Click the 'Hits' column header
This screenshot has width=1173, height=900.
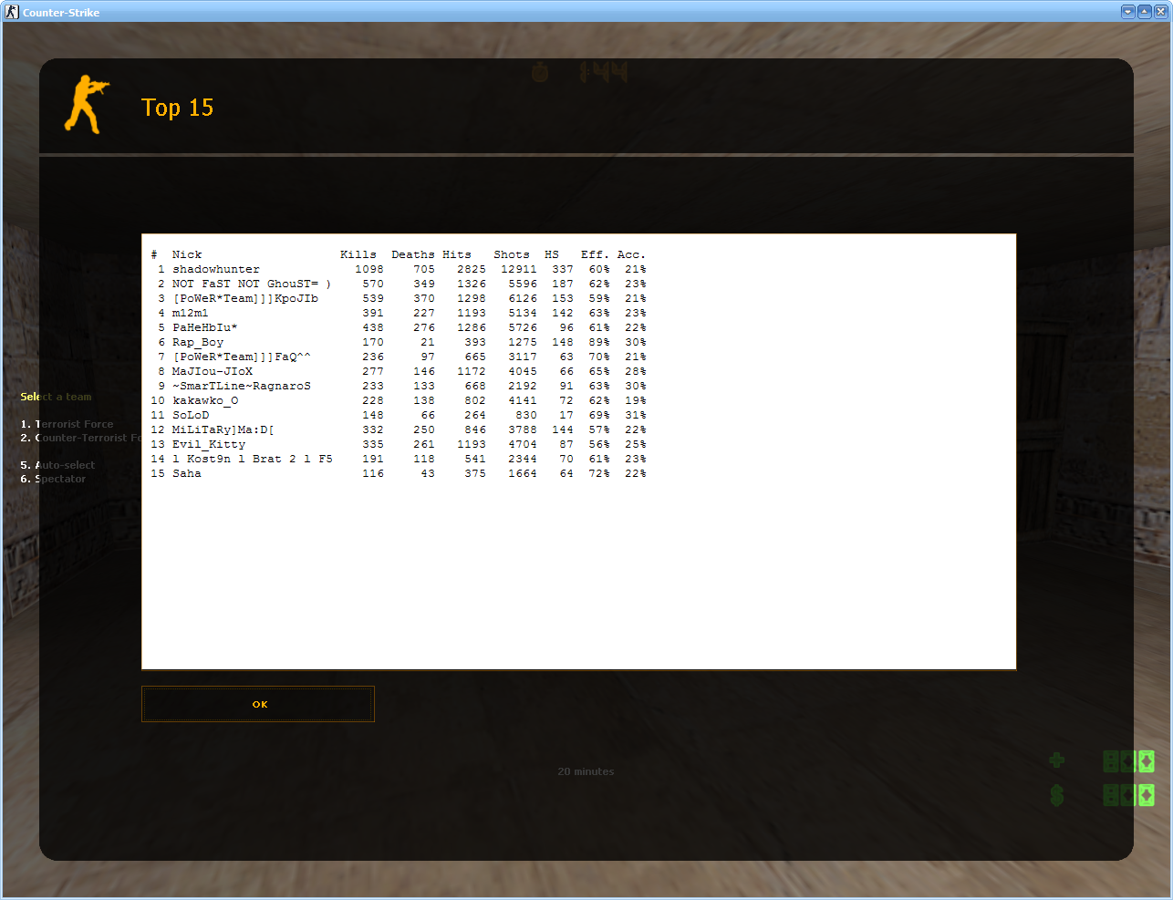tap(457, 254)
